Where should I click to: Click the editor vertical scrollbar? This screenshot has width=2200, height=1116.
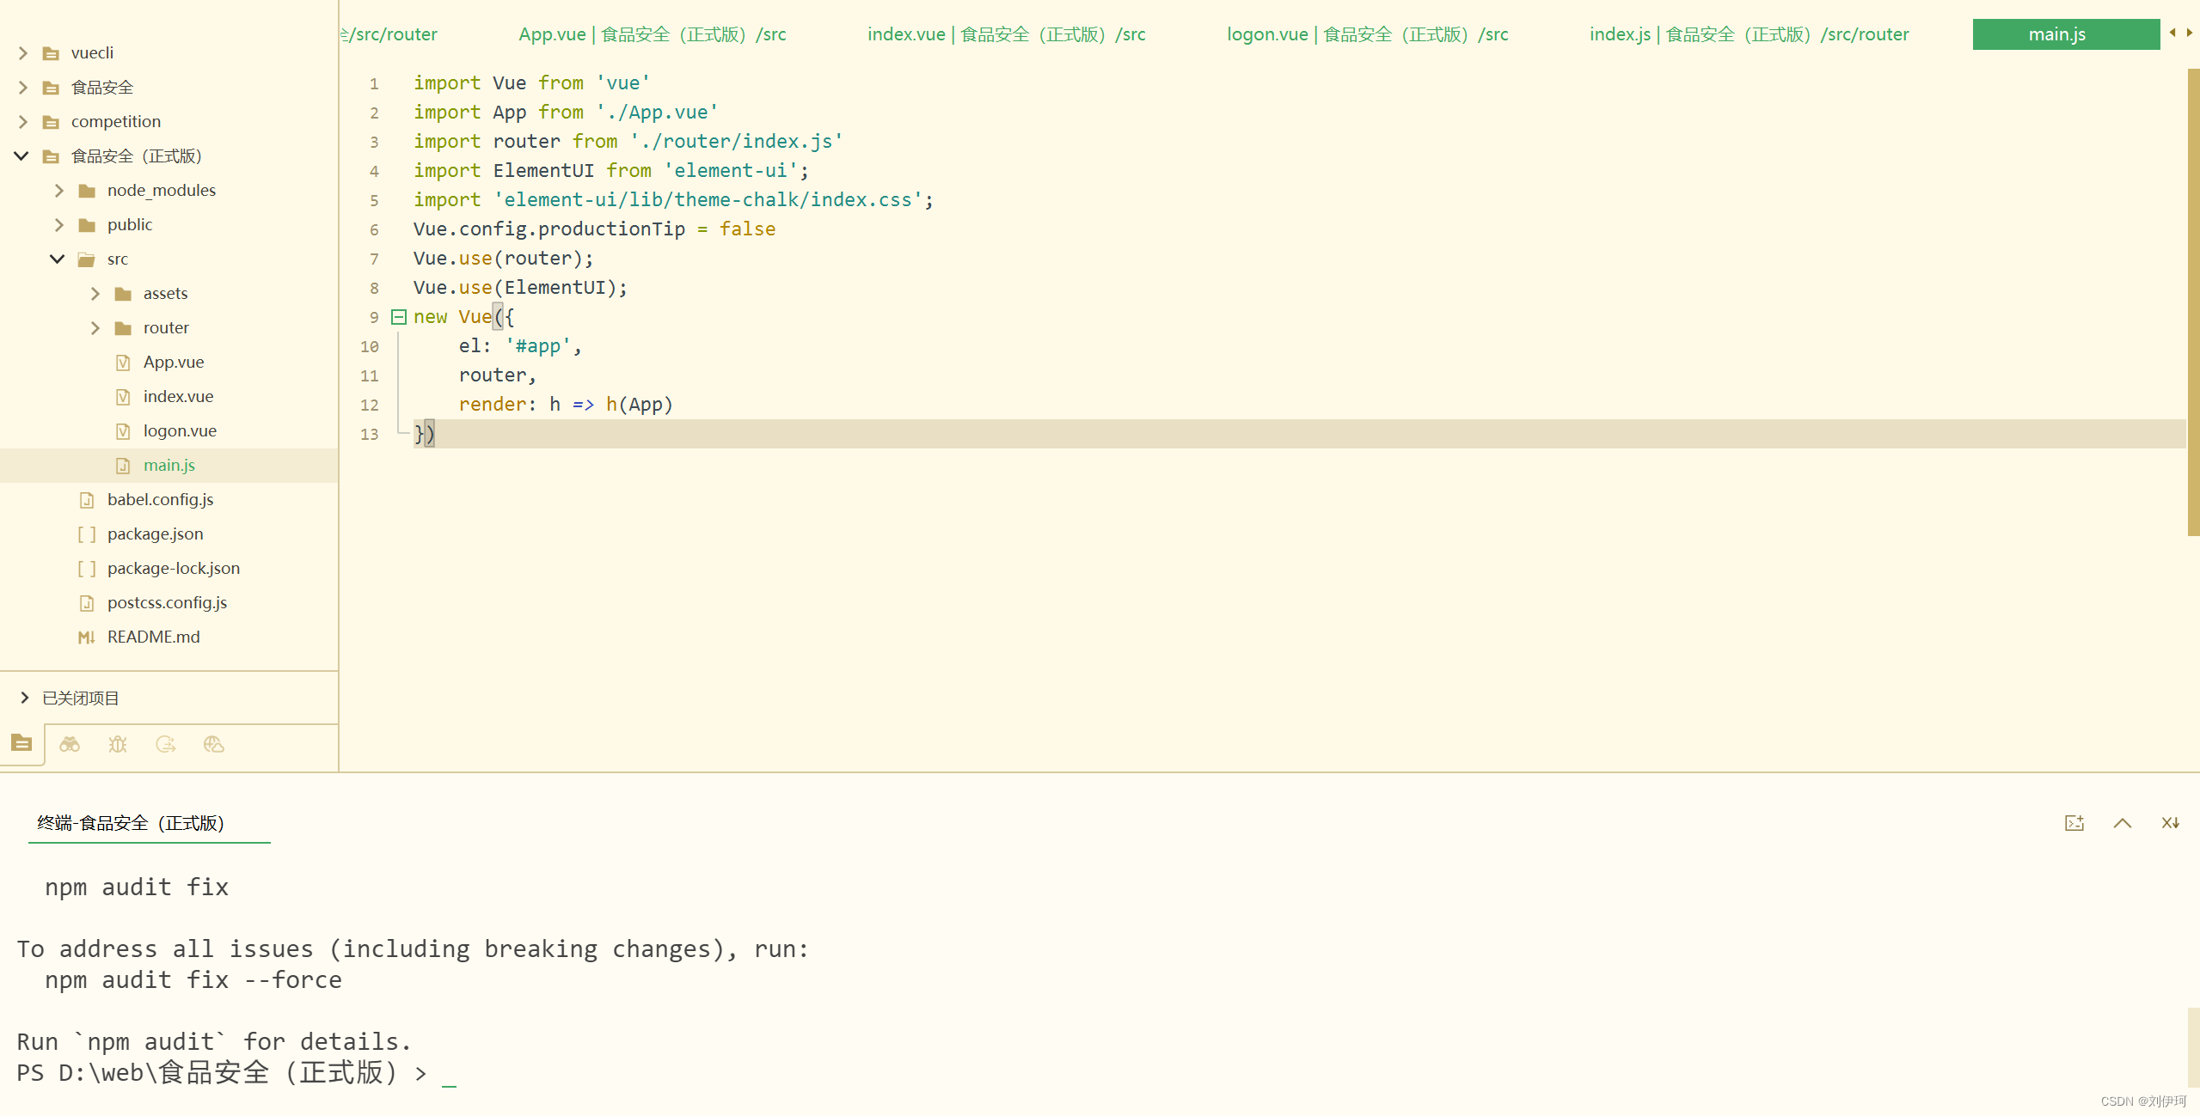pos(2192,301)
